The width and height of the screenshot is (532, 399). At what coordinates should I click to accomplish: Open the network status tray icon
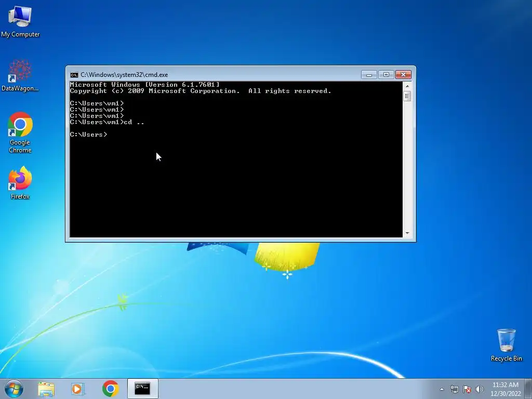coord(454,389)
